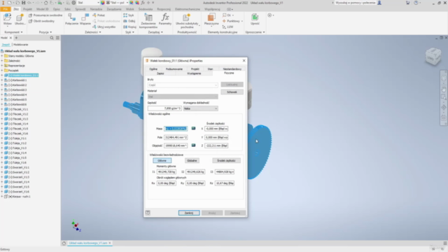Open the Wymagana dokładność Niska dropdown
This screenshot has width=448, height=252.
tap(201, 108)
